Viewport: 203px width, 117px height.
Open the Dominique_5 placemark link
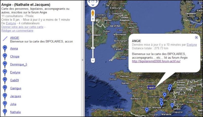(x=19, y=64)
